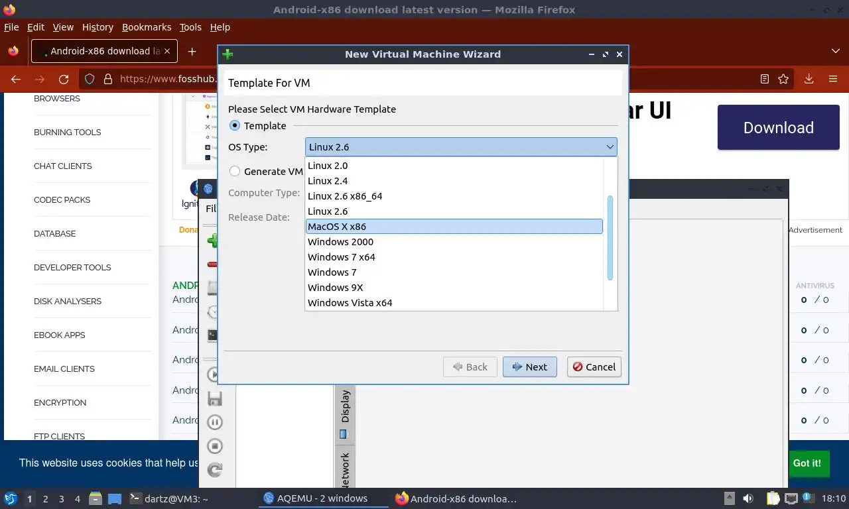Screen dimensions: 849x509
Task: Click the Reset VM icon in AQEMU toolbar
Action: pos(214,470)
